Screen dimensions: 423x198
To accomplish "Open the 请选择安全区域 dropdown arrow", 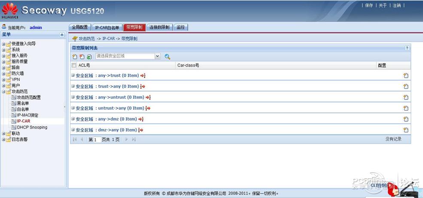I will coord(158,56).
